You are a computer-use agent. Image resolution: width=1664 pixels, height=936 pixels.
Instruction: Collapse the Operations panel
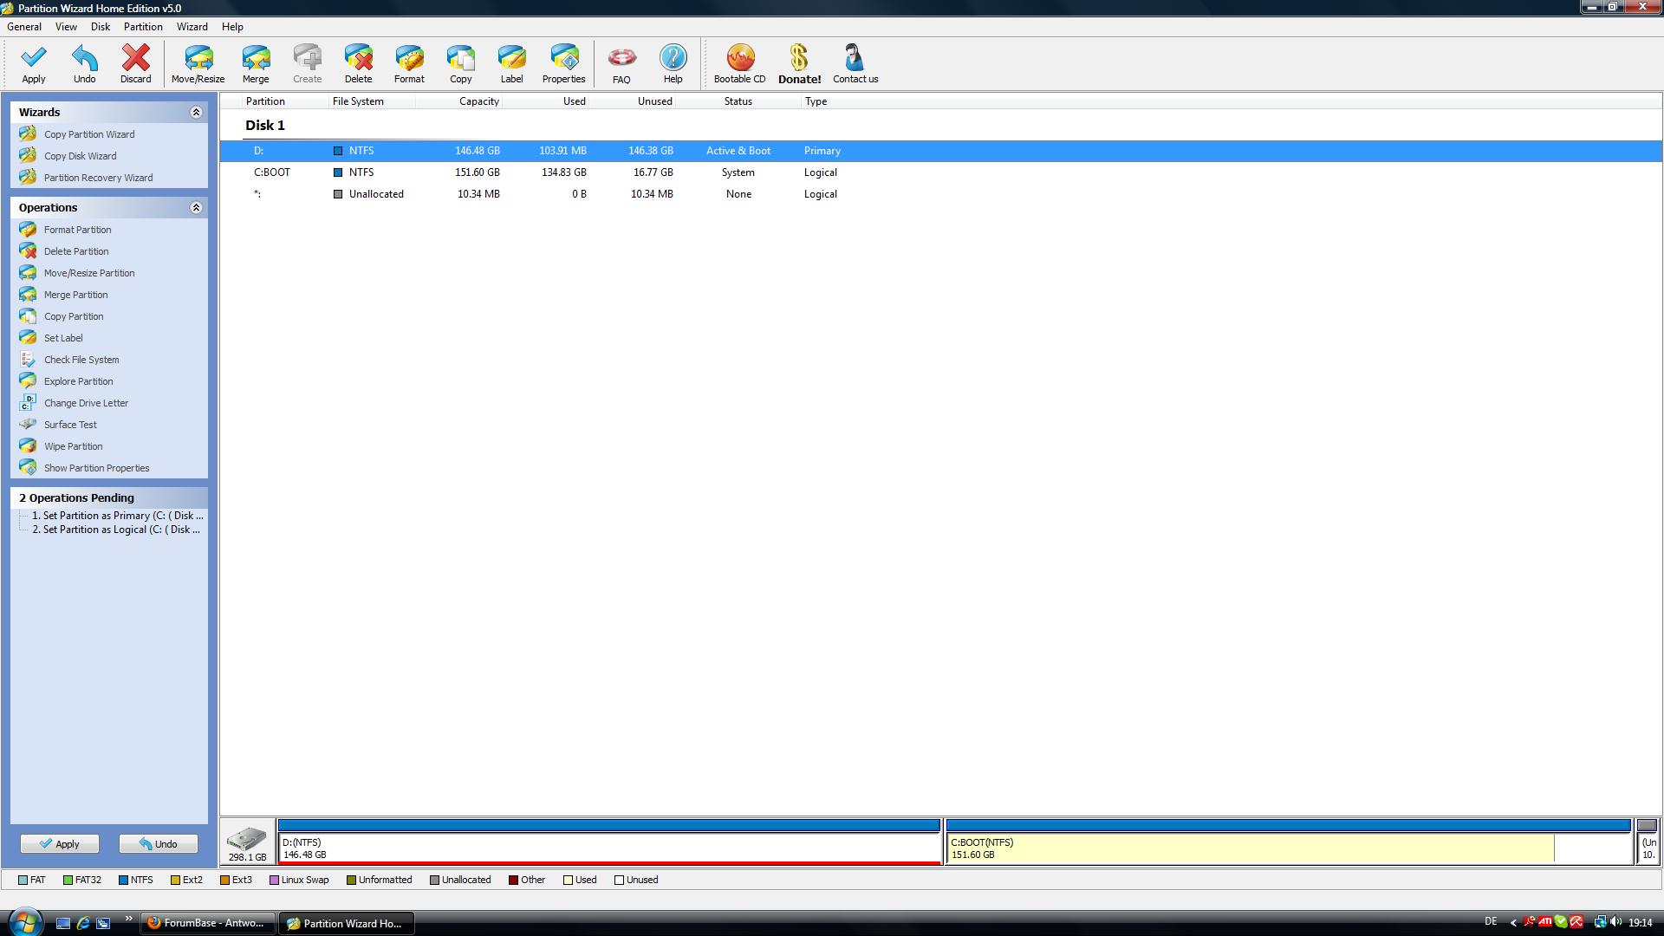pos(196,208)
